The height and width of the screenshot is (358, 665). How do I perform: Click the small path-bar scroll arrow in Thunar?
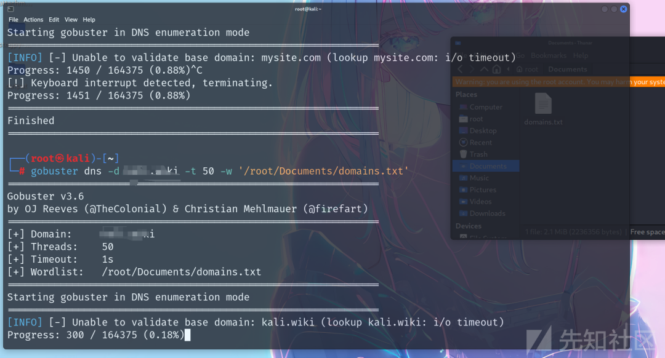click(x=508, y=69)
